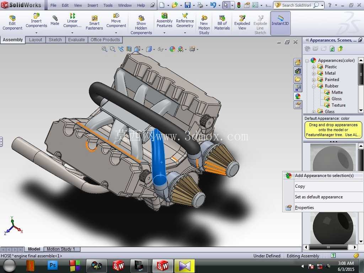Viewport: 364px width, 273px height.
Task: Toggle the Instant3D button
Action: (x=280, y=23)
